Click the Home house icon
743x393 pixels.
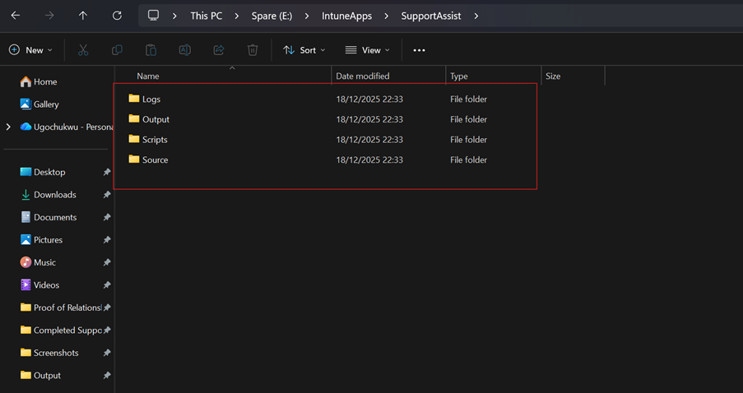point(26,81)
